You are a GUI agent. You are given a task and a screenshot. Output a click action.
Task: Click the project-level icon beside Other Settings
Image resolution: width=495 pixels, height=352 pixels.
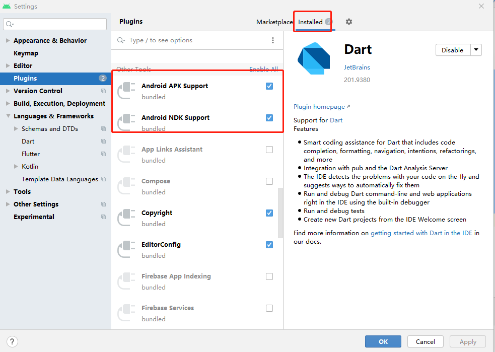pos(103,204)
